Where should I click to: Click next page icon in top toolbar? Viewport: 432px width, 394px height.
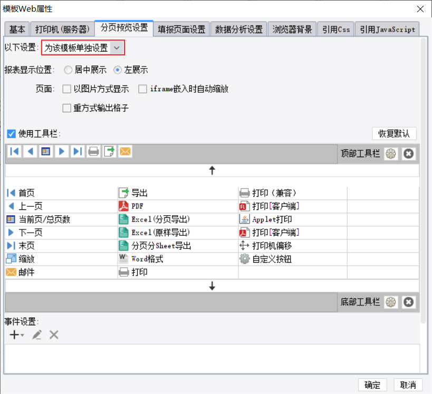tap(62, 151)
